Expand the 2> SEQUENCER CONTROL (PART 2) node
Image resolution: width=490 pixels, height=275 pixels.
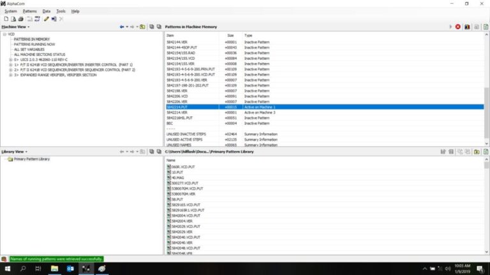(x=11, y=70)
